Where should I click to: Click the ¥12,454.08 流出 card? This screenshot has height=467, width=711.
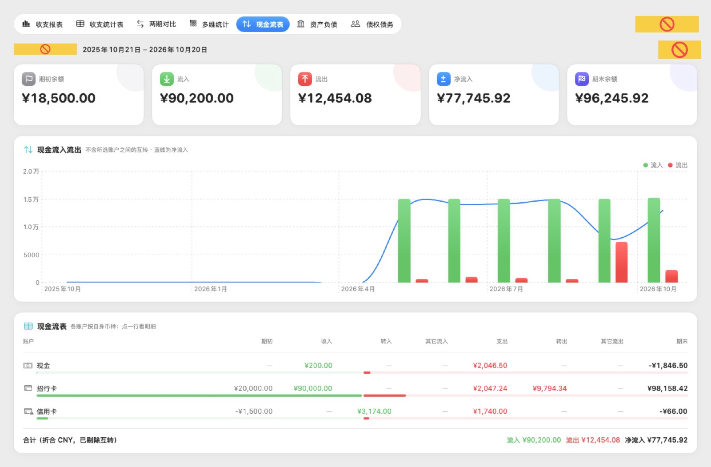pos(355,95)
